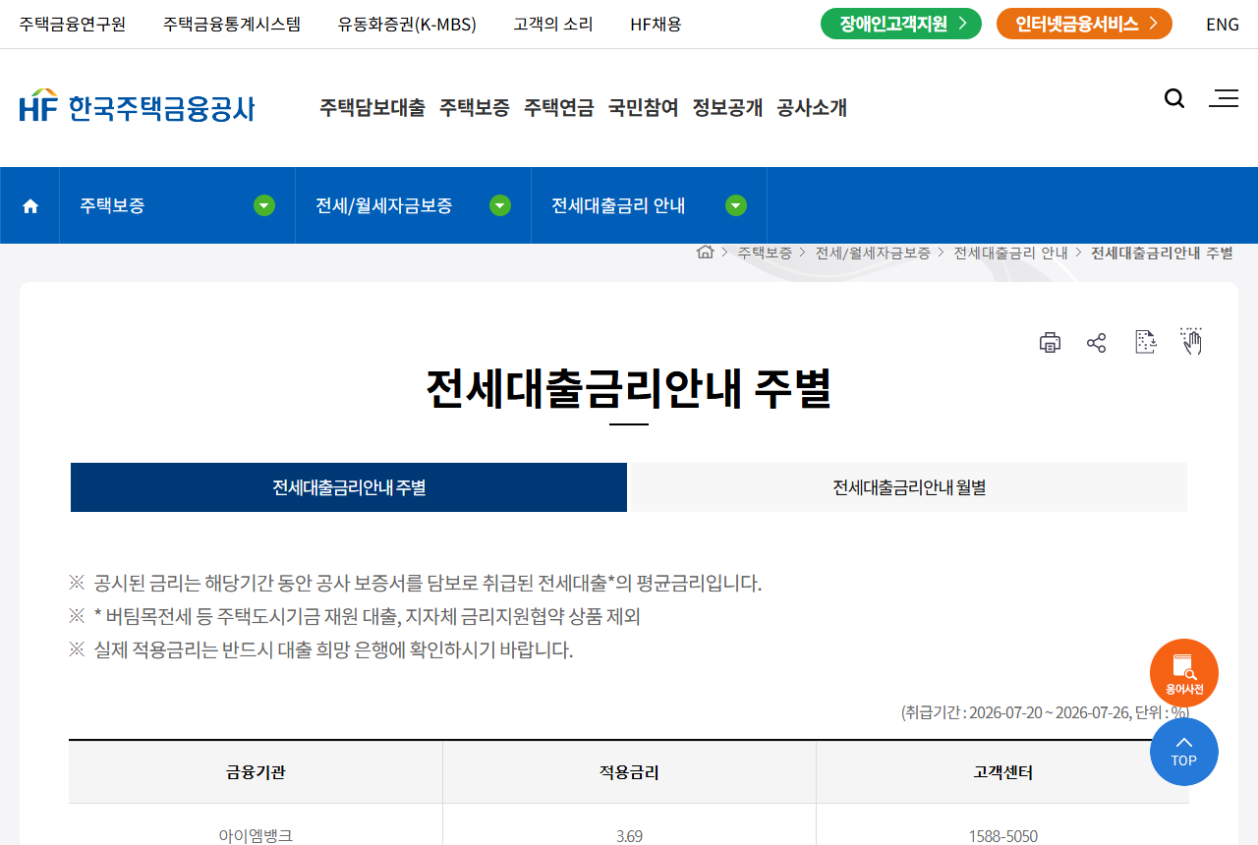1258x845 pixels.
Task: Open the hamburger full menu icon
Action: pyautogui.click(x=1224, y=98)
